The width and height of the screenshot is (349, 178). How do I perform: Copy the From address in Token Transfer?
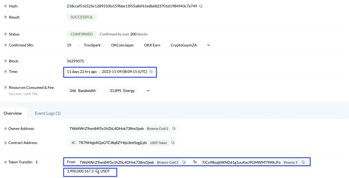click(184, 162)
